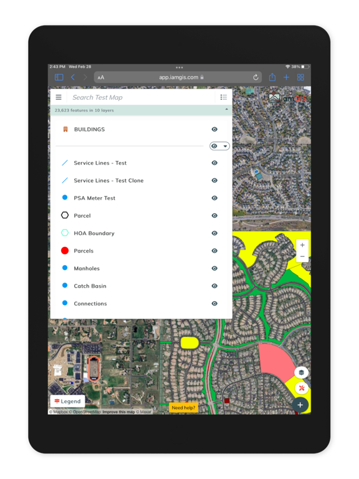Screen dimensions: 359x479
Task: Select the Parcel layer name
Action: click(x=82, y=216)
